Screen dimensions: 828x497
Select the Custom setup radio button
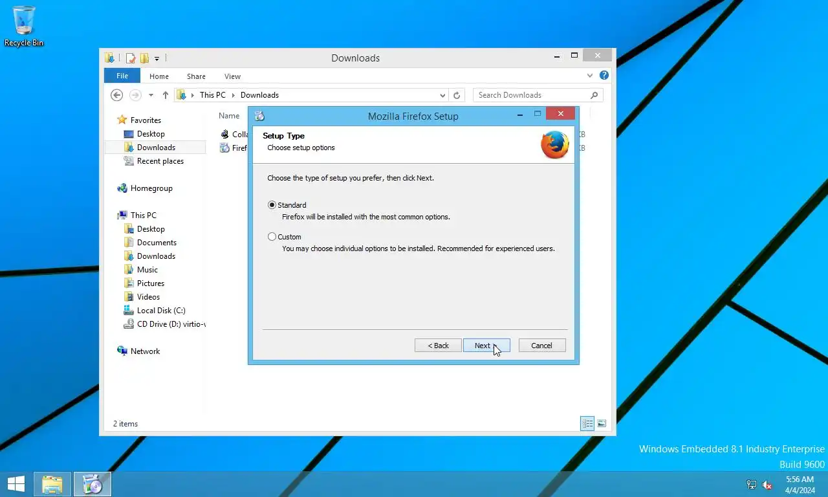point(272,237)
